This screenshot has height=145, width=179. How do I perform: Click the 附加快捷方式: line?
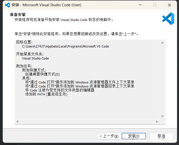pos(34,70)
